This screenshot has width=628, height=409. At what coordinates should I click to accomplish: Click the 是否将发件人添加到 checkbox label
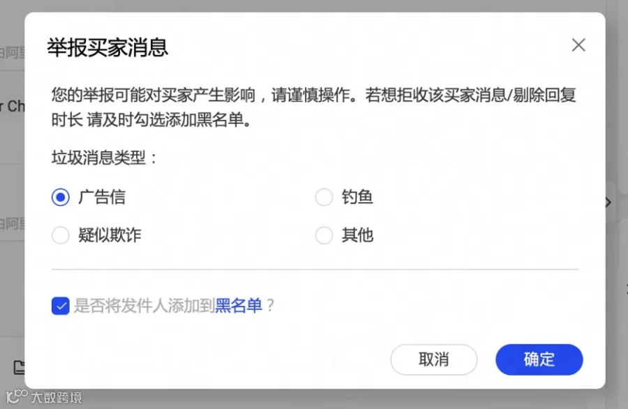coord(144,306)
